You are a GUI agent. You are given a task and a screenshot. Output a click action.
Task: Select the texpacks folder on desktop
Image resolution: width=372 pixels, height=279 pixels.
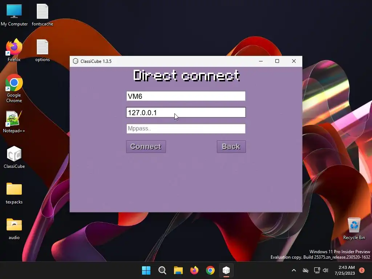pyautogui.click(x=14, y=193)
